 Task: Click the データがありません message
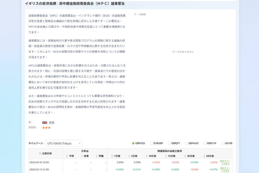183,52
